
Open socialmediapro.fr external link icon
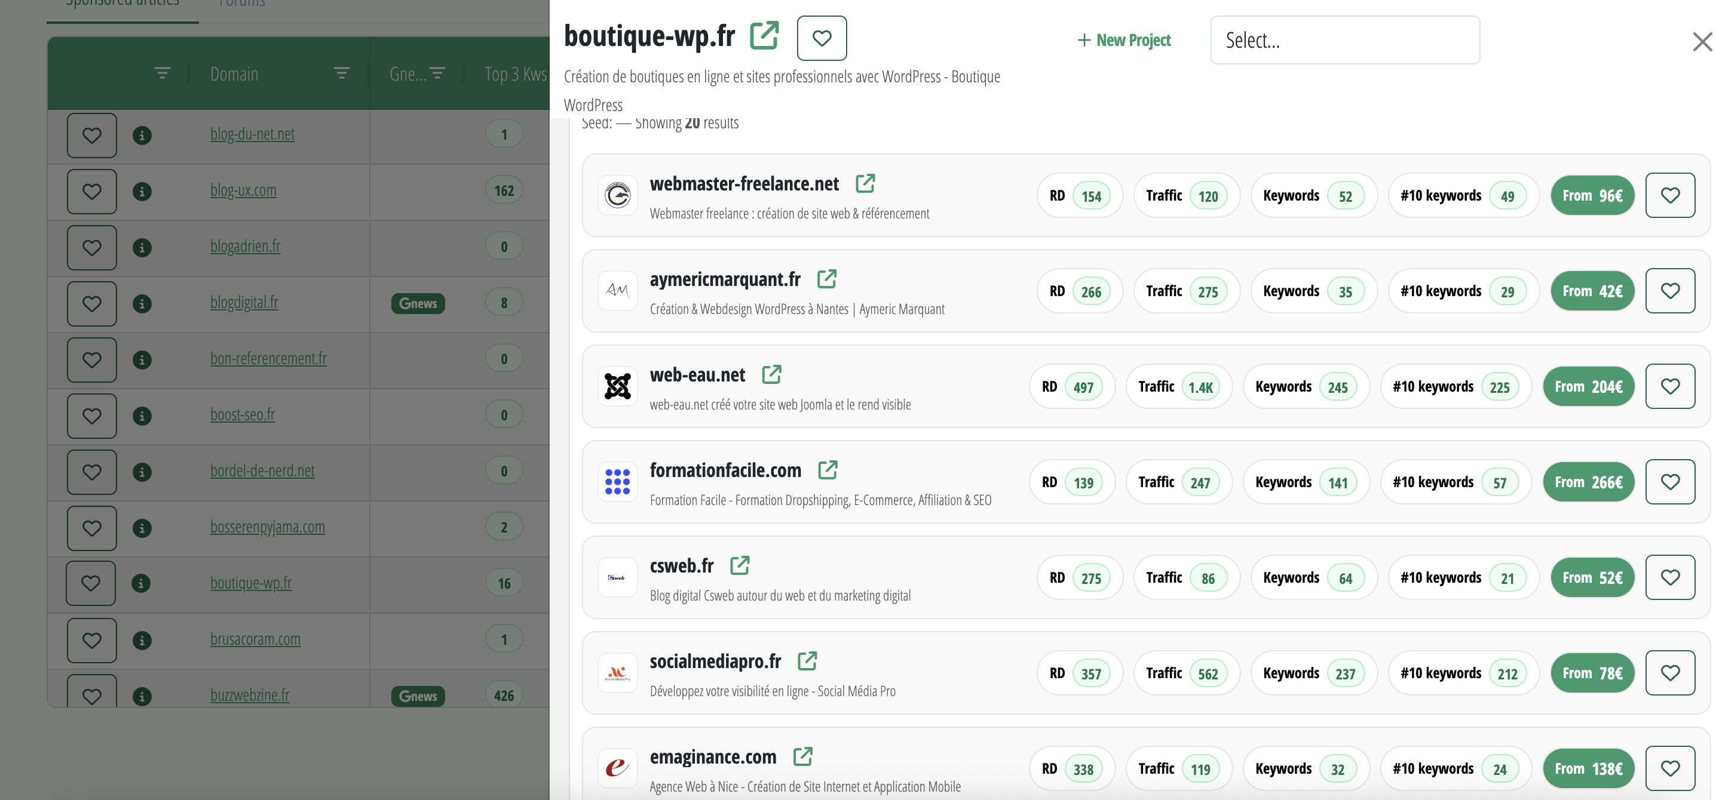click(x=807, y=661)
